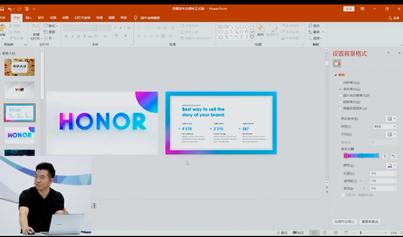Apply text shadow (S) formatting
Screen dimensions: 403x237
[84, 36]
